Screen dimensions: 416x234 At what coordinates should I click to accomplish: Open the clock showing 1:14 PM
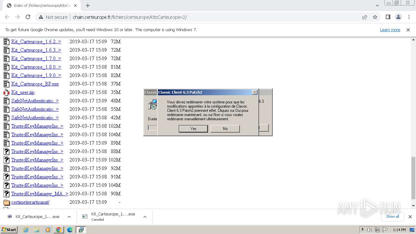click(x=399, y=230)
